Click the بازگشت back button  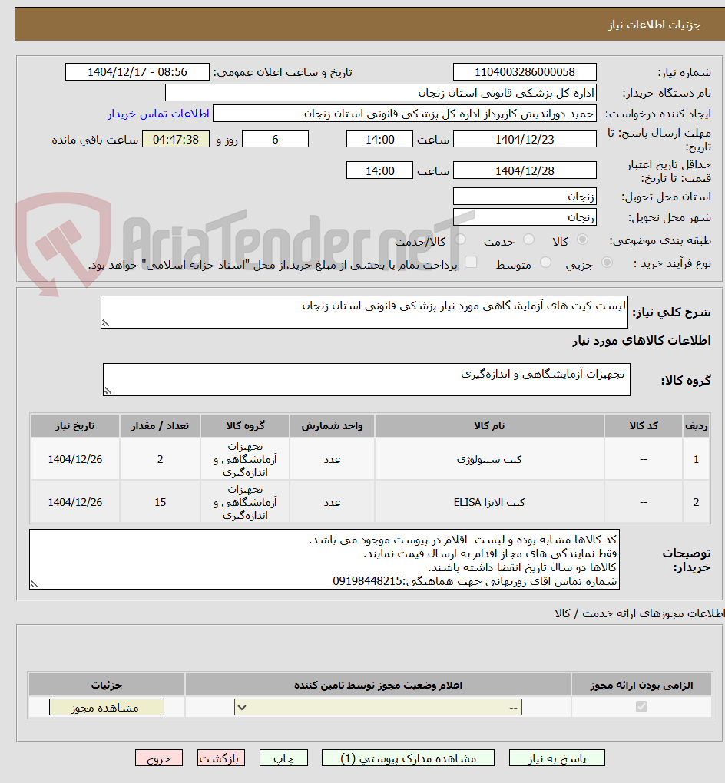(221, 758)
